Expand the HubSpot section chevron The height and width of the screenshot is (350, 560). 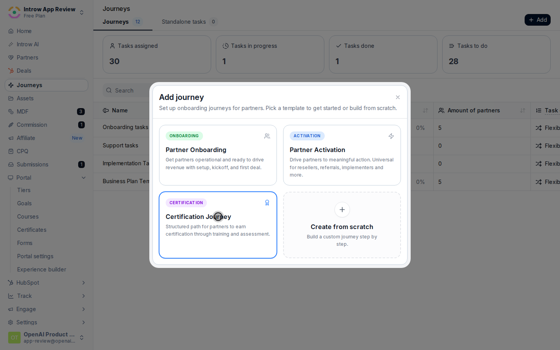[x=83, y=283]
